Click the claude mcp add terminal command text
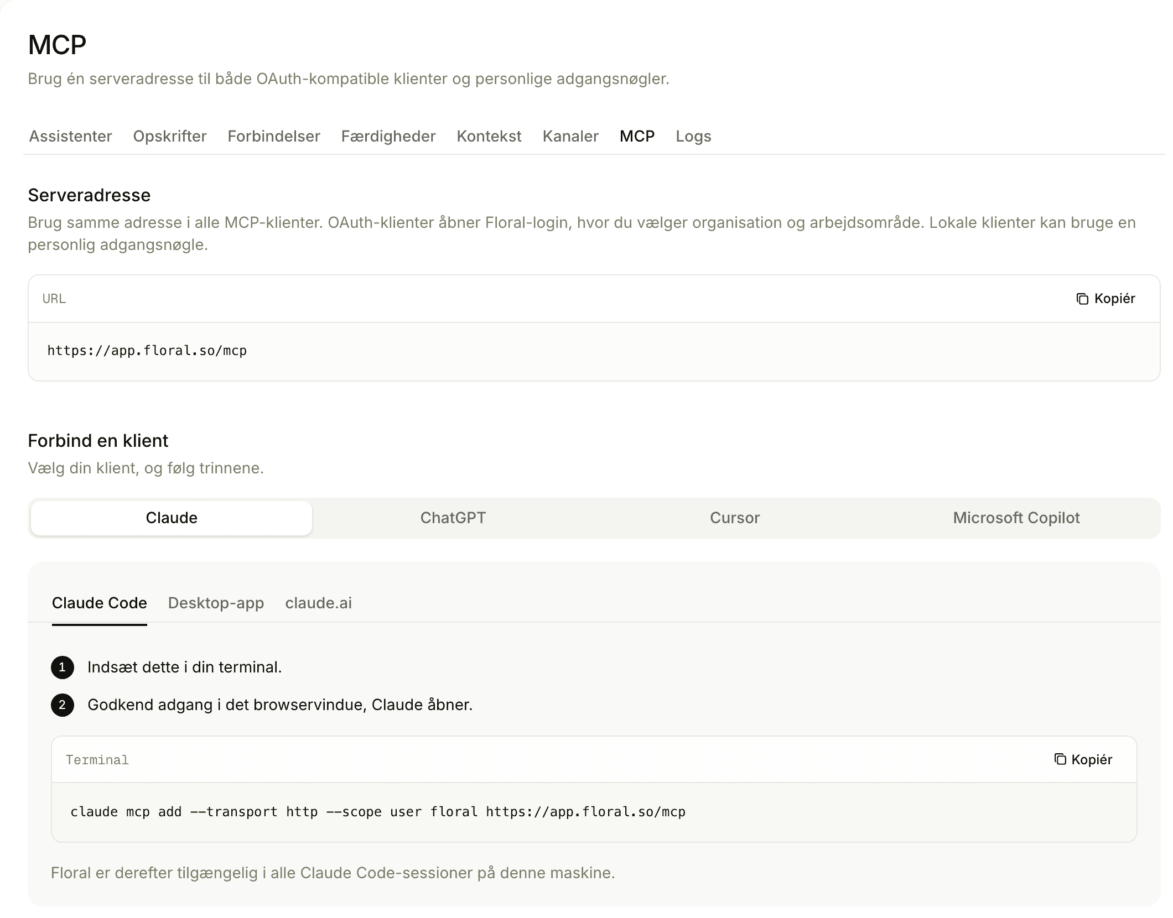 (x=378, y=812)
